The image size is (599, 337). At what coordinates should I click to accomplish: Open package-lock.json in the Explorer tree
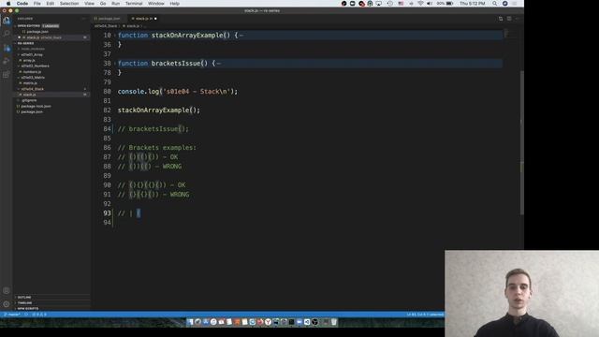pyautogui.click(x=36, y=106)
